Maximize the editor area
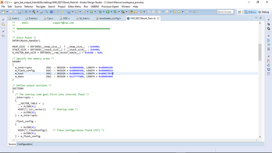This screenshot has width=272, height=153. (261, 18)
